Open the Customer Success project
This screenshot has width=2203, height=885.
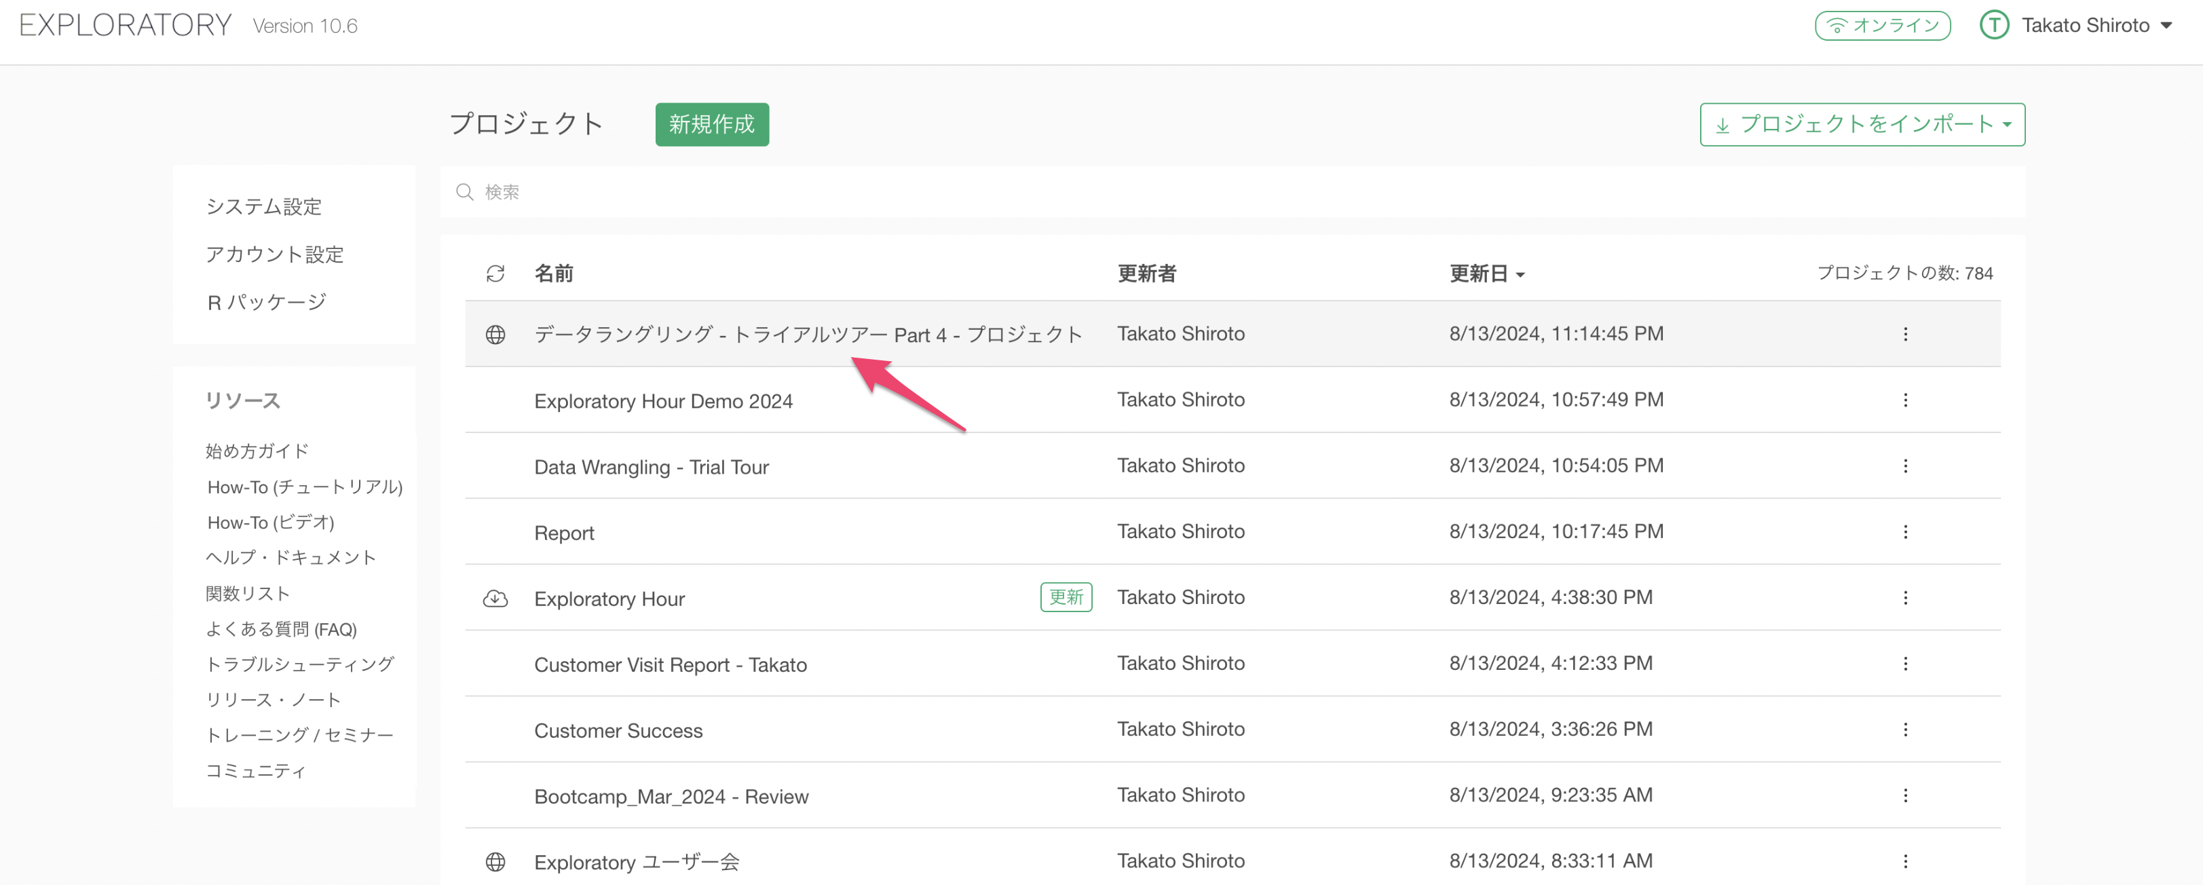click(618, 730)
